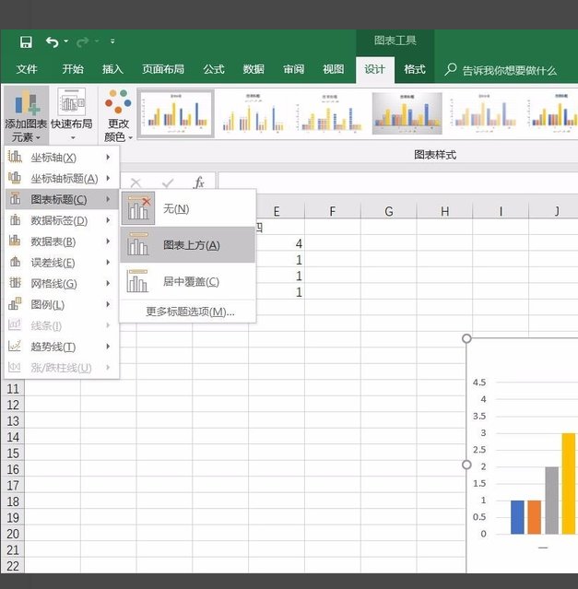Open the 数据标签(D) submenu
Screen dimensions: 578x589
click(x=62, y=220)
